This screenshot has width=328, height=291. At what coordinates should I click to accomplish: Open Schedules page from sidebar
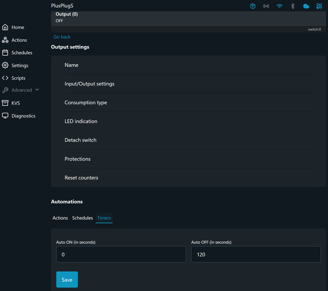click(22, 53)
